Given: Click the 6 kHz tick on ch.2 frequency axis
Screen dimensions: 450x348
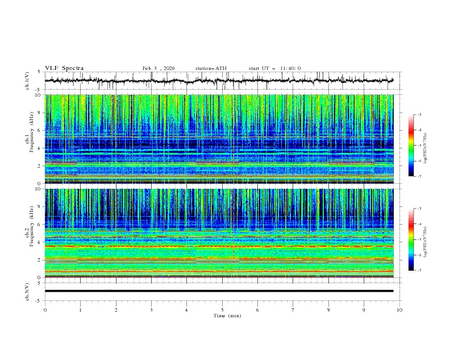Looking at the screenshot, I should pyautogui.click(x=40, y=225).
